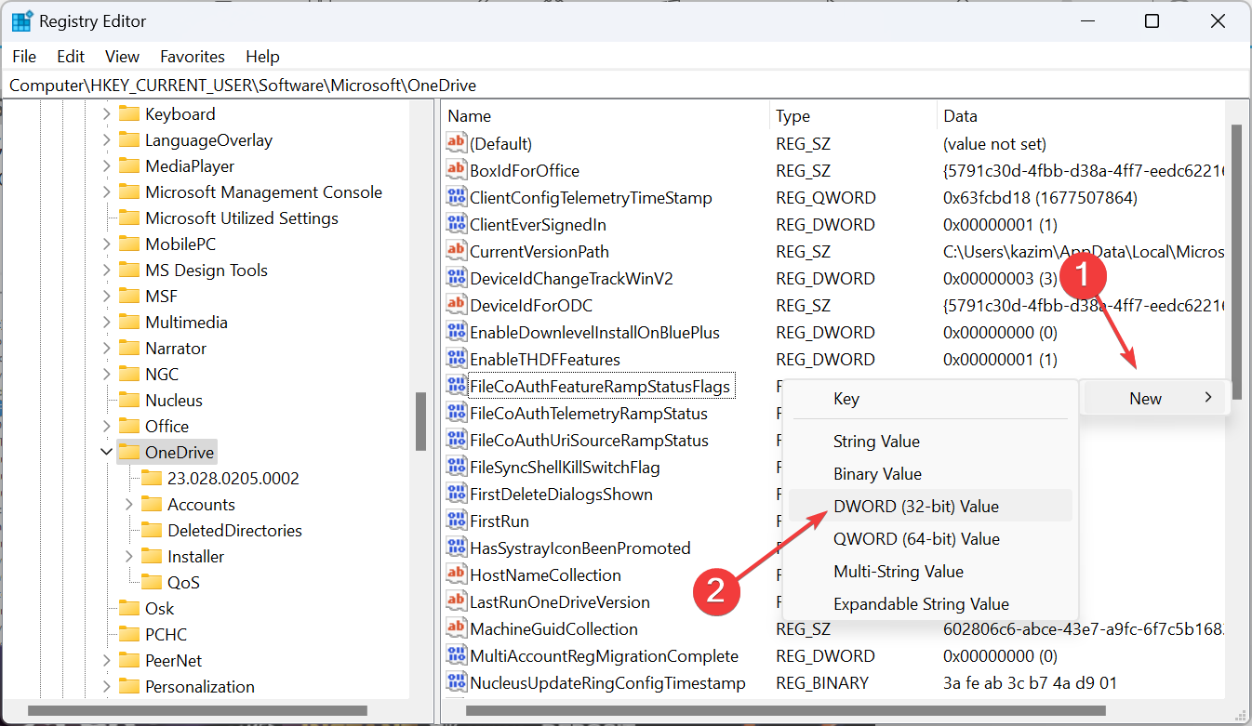Click the FileCoAuthUriSourceRampStatus value icon

point(456,440)
